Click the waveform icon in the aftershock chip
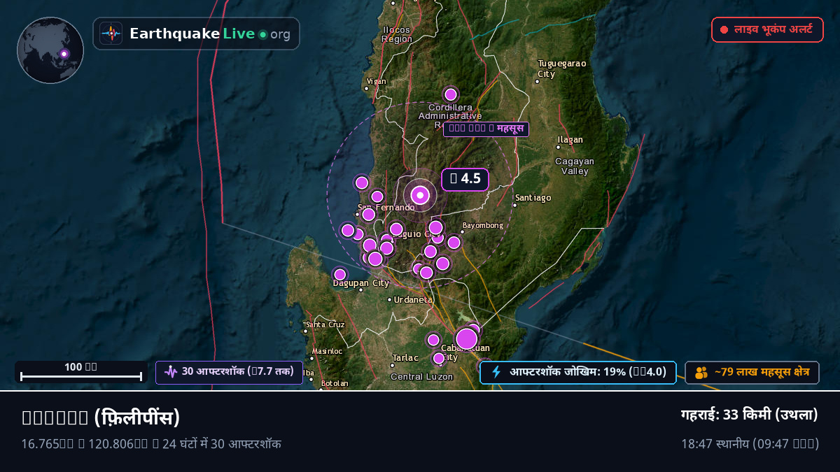The height and width of the screenshot is (472, 840). [x=171, y=372]
